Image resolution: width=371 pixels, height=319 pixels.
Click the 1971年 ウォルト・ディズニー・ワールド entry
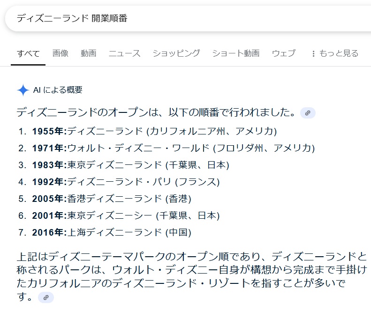173,148
